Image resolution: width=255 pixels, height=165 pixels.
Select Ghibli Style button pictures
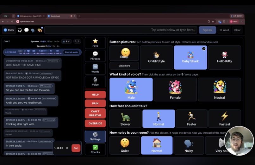coord(156,58)
